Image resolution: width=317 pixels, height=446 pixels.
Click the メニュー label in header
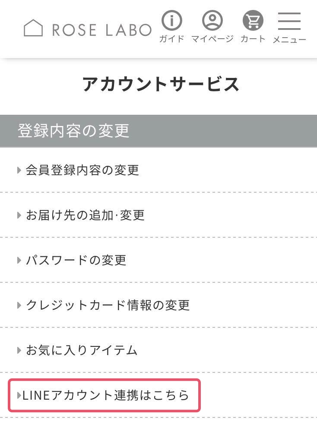289,39
